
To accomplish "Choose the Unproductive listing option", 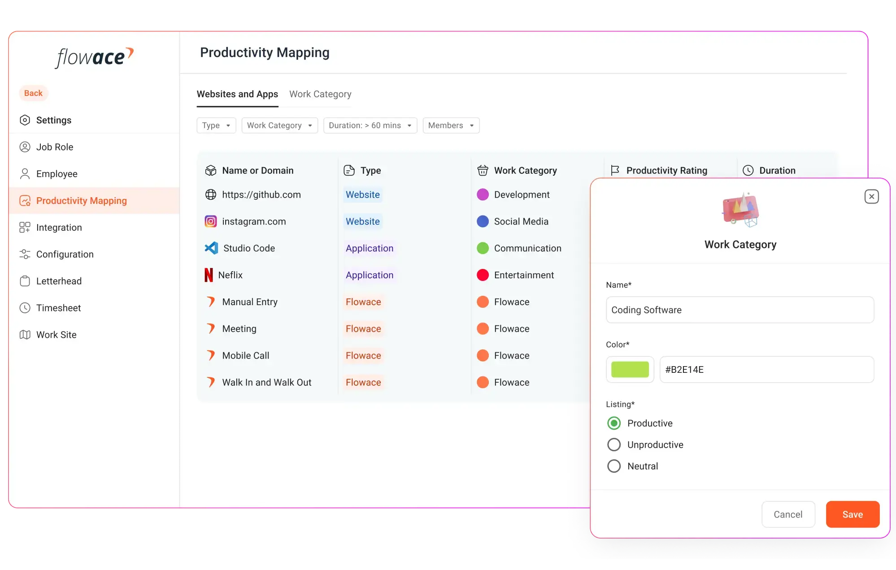I will (613, 445).
